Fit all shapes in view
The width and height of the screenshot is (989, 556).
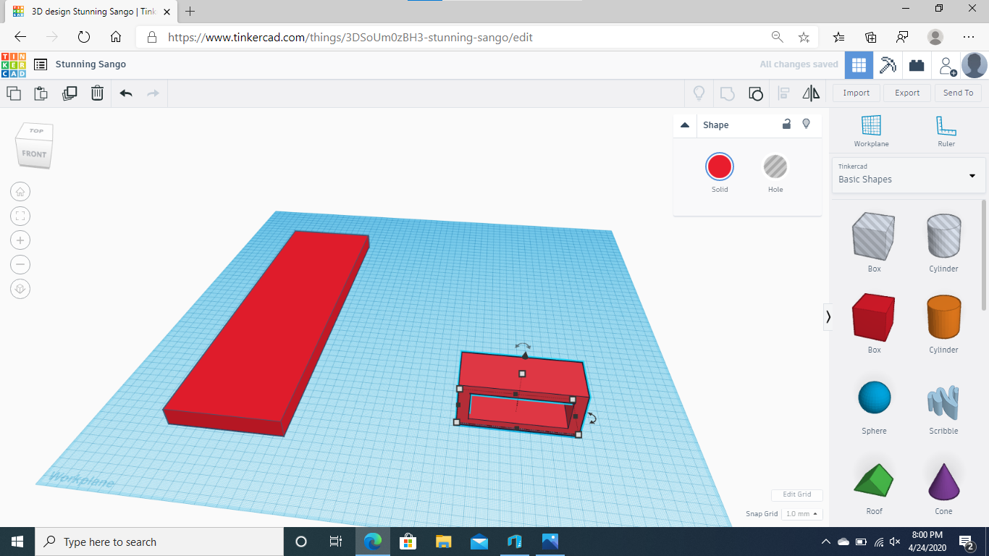pyautogui.click(x=20, y=216)
